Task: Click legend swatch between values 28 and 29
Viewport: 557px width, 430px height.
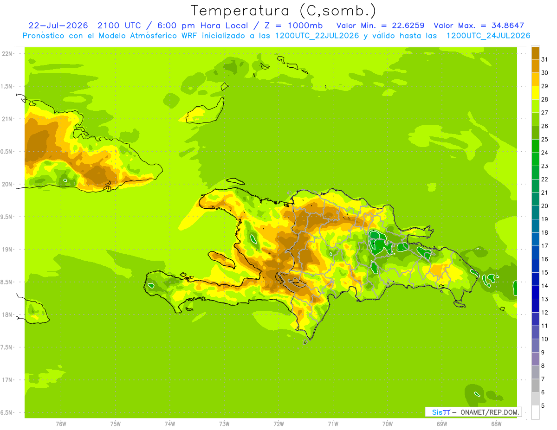Action: coord(535,92)
